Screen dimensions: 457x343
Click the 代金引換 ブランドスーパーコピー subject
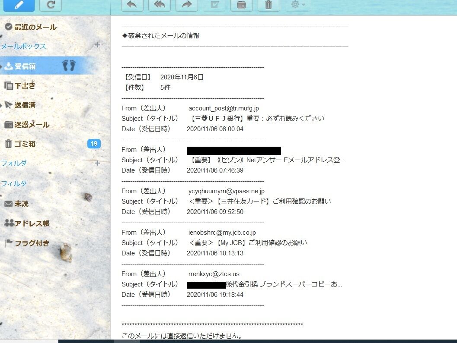(x=284, y=284)
